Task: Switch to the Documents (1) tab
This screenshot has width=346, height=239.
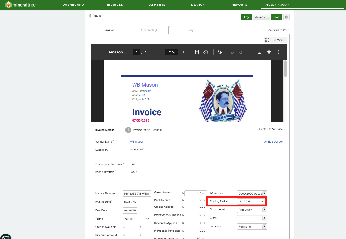Action: point(149,30)
